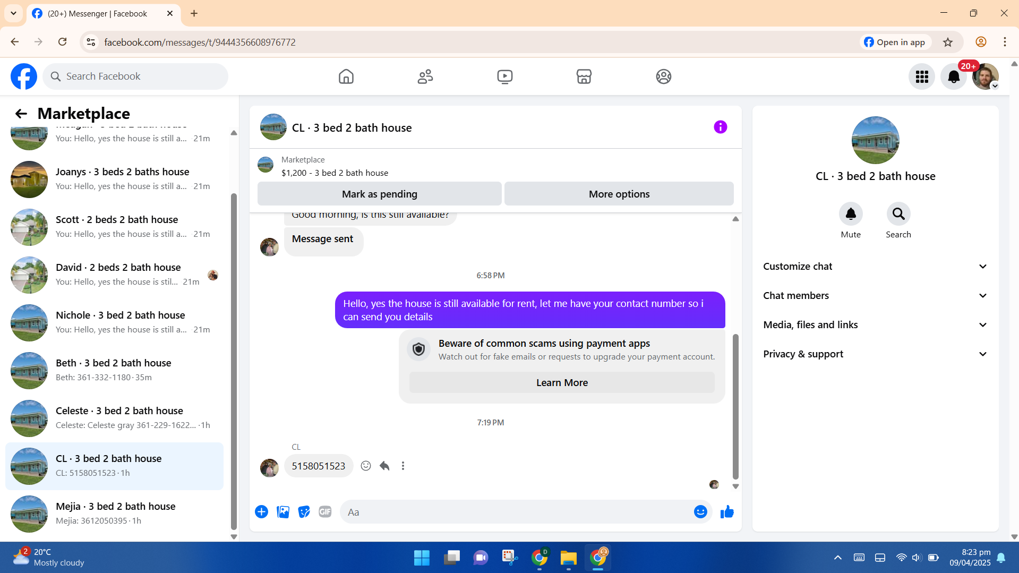Open the notifications bell with 20+ badge
Viewport: 1019px width, 573px height.
pos(954,77)
